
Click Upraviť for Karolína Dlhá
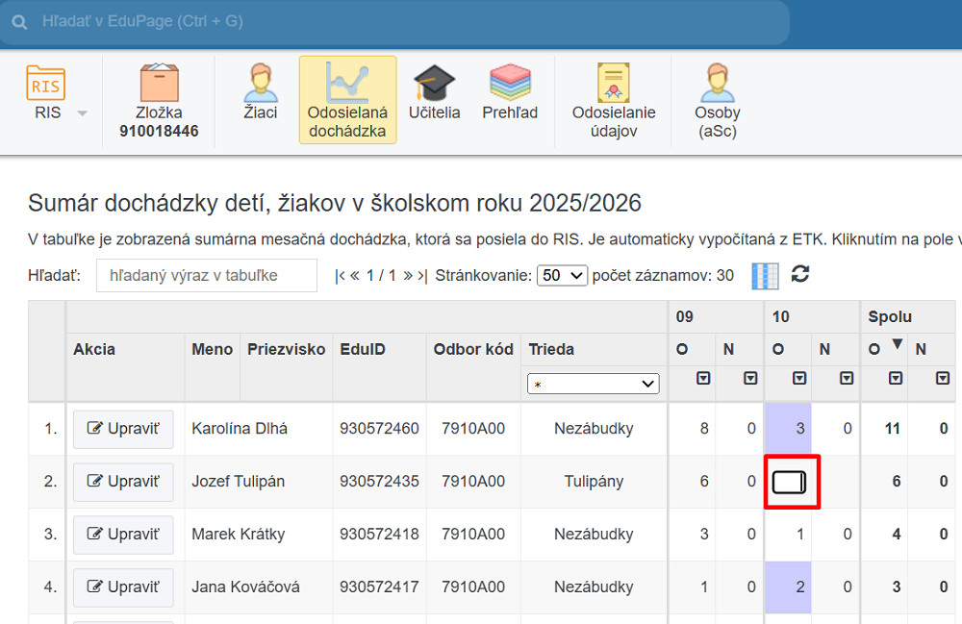click(x=123, y=429)
